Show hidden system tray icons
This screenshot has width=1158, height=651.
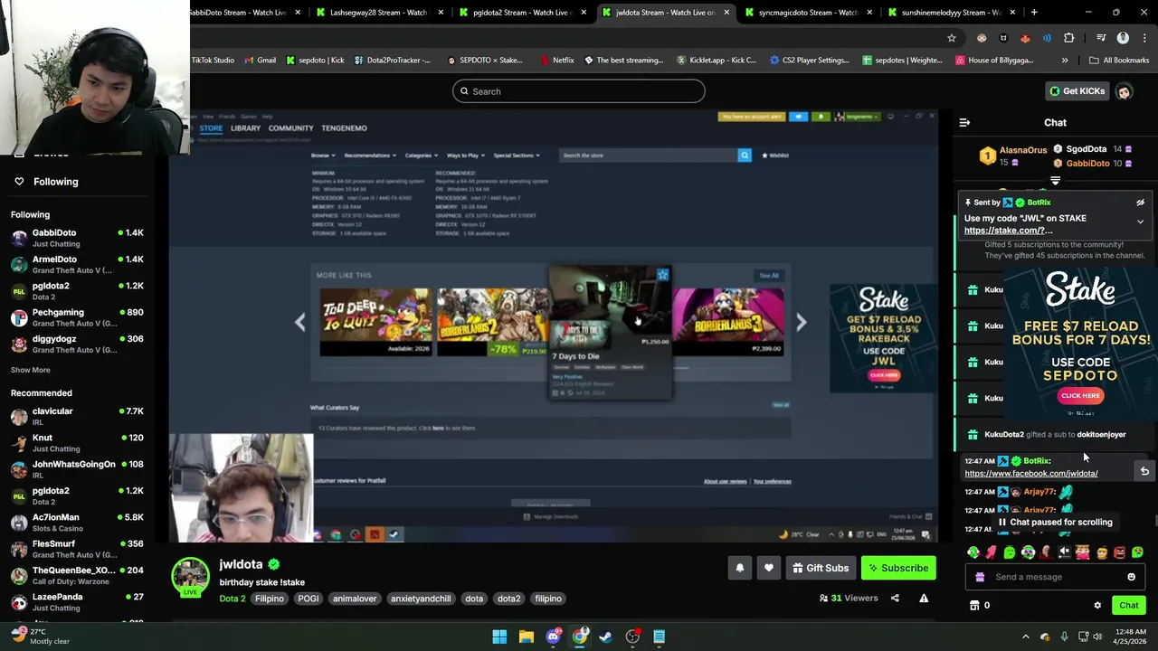click(1025, 637)
